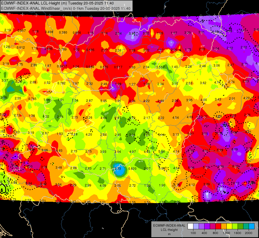Click the wind shear value 0.769

[x=63, y=49]
